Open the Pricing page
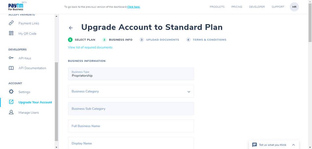 click(237, 7)
